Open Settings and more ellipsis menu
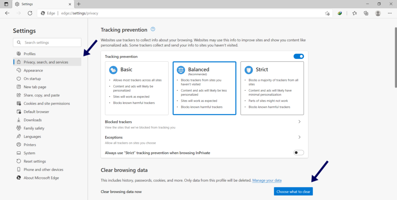Image resolution: width=397 pixels, height=200 pixels. (390, 13)
